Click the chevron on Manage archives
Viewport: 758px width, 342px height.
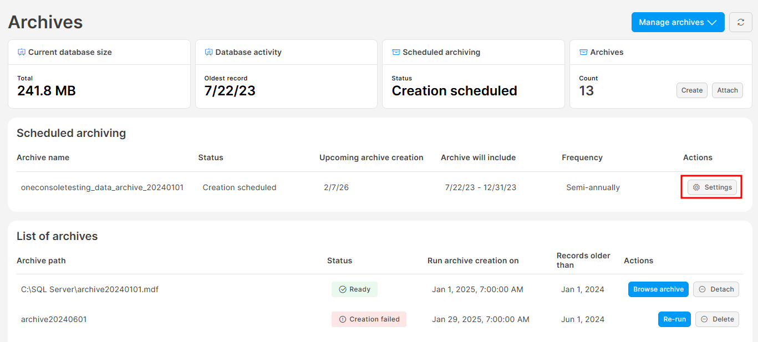tap(713, 22)
